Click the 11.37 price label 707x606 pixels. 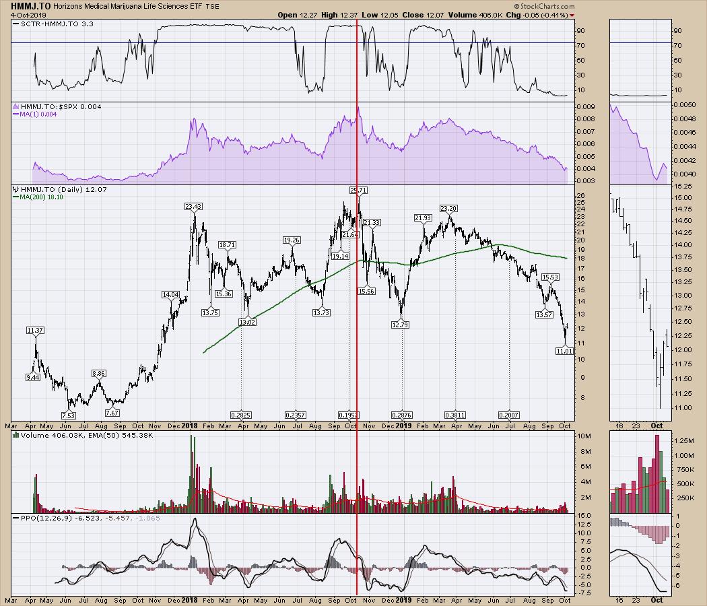35,331
